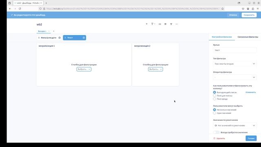This screenshot has width=261, height=147.
Task: Close the 'wb2 - Дашборд' browser tab
Action: click(41, 3)
